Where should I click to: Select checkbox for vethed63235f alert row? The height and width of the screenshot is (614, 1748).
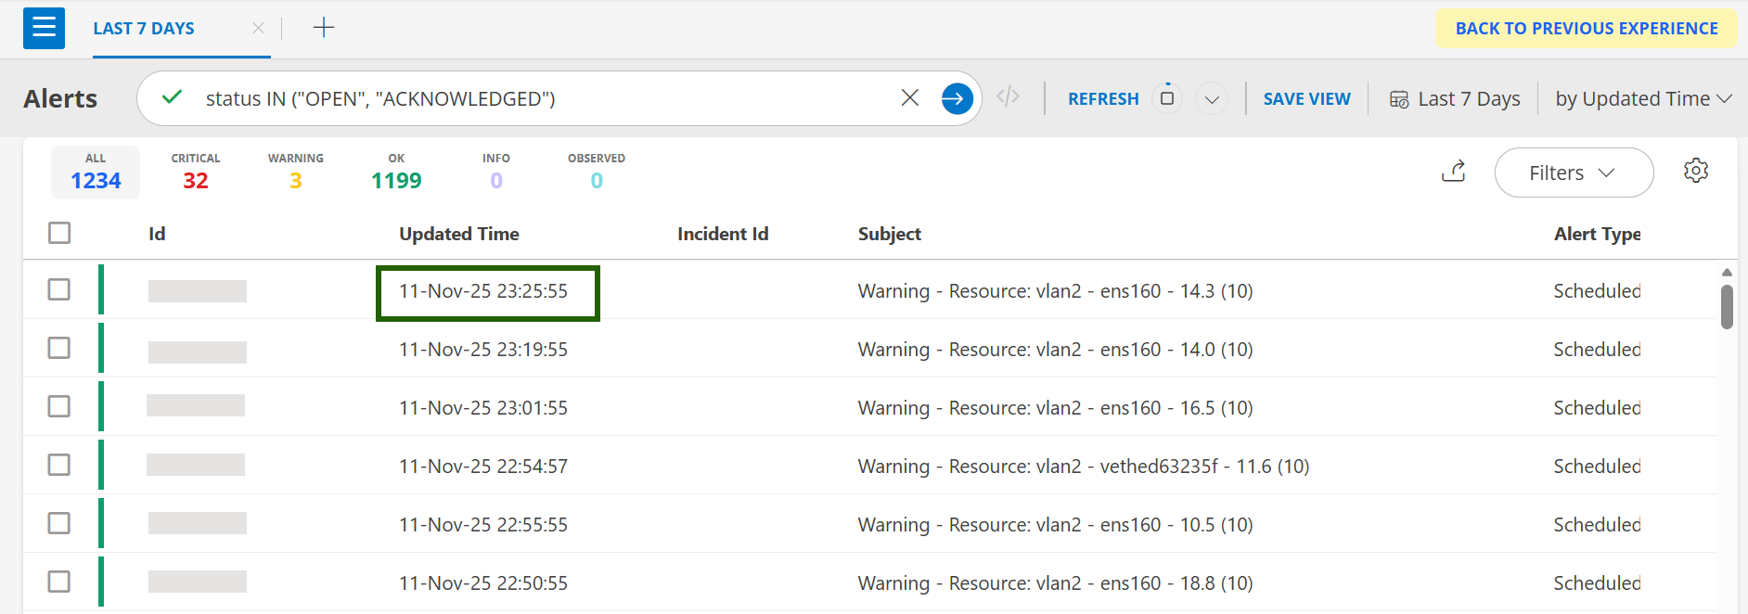click(59, 465)
